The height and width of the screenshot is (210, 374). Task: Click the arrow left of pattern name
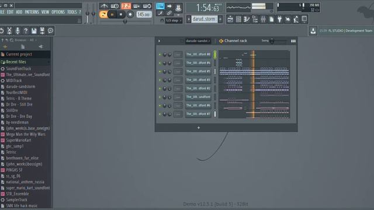click(x=189, y=19)
